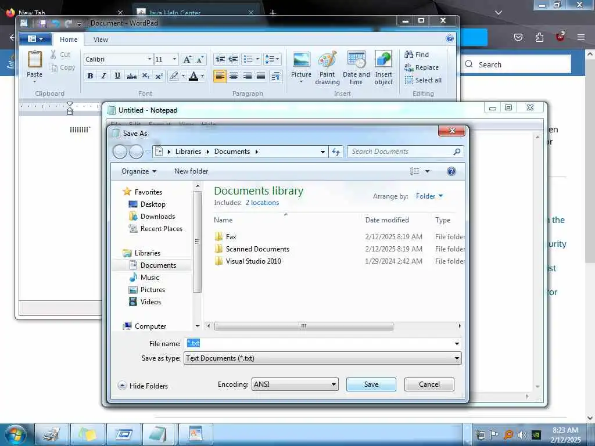The width and height of the screenshot is (595, 446).
Task: Center text in WordPad
Action: [x=234, y=76]
